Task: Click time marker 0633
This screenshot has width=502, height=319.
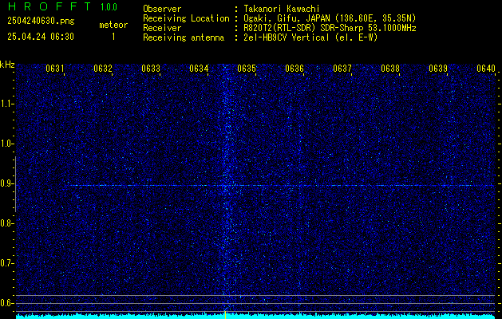Action: 151,69
